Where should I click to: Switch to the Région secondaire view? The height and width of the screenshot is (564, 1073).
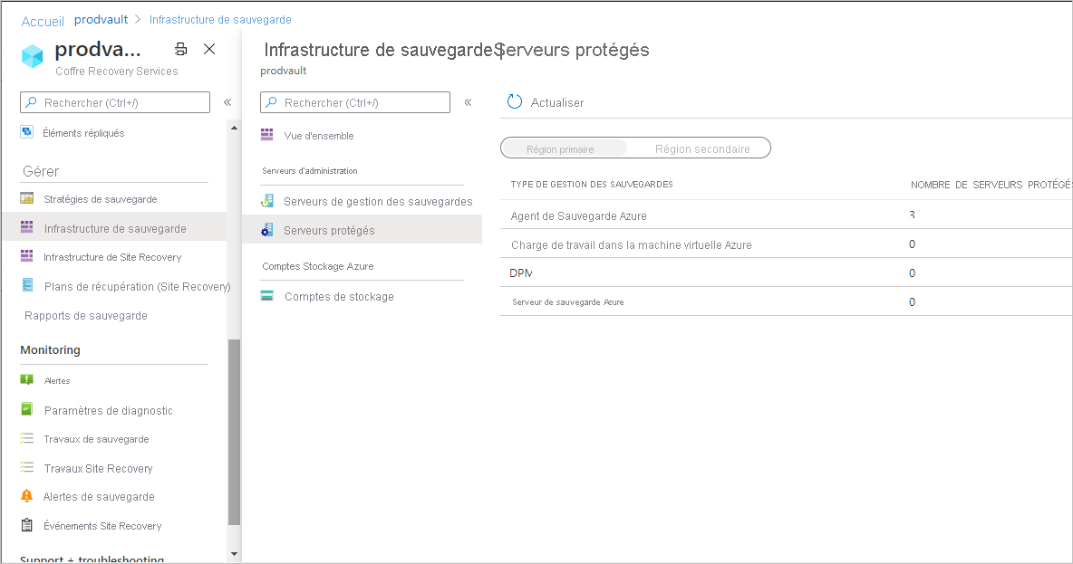(701, 148)
